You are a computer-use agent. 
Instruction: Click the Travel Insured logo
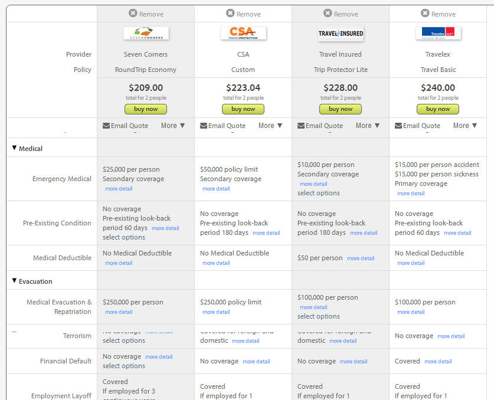[341, 34]
